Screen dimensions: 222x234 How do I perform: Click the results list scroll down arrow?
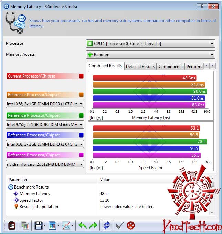(212, 212)
